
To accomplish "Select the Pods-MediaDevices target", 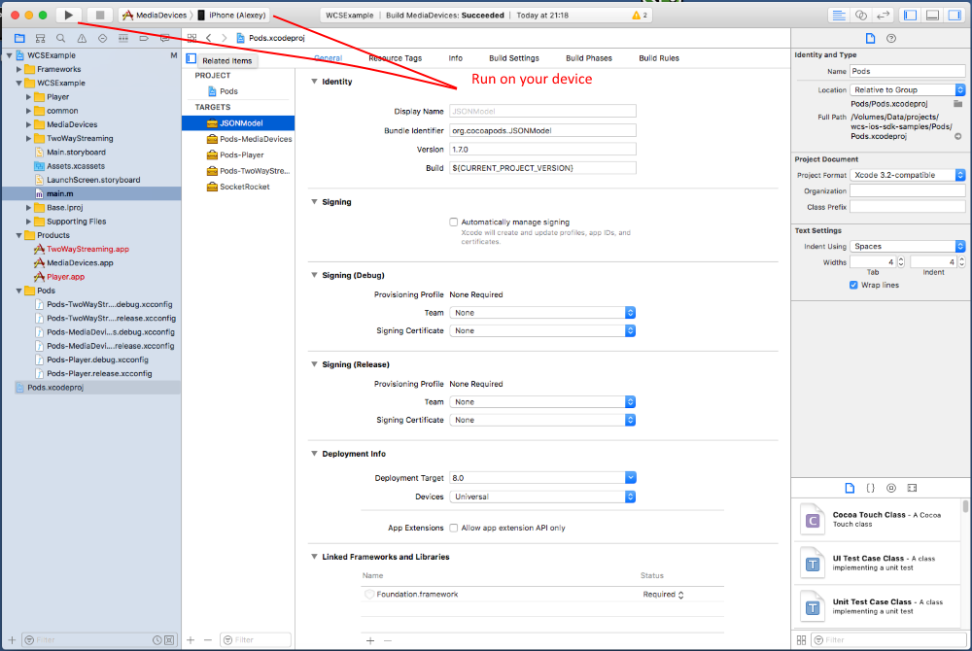I will pos(255,139).
